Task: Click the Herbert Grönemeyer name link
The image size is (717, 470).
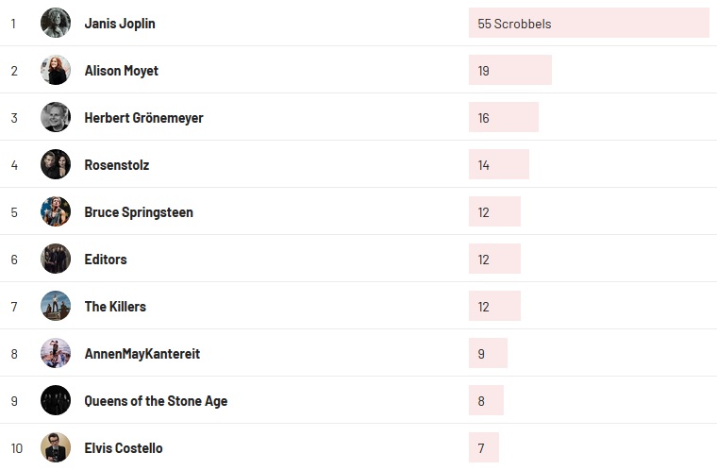Action: (143, 118)
